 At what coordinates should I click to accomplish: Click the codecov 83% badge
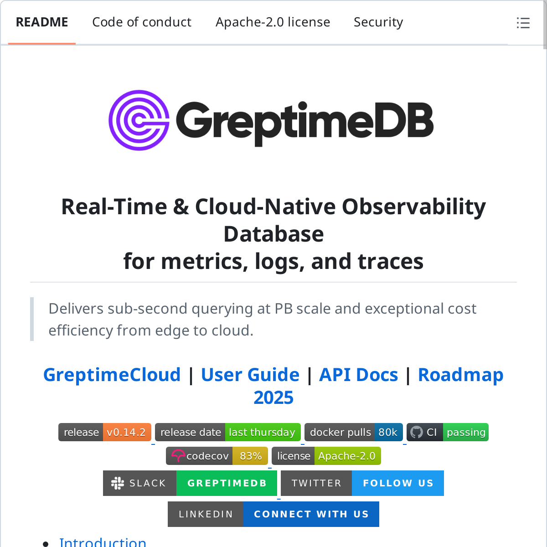[217, 456]
